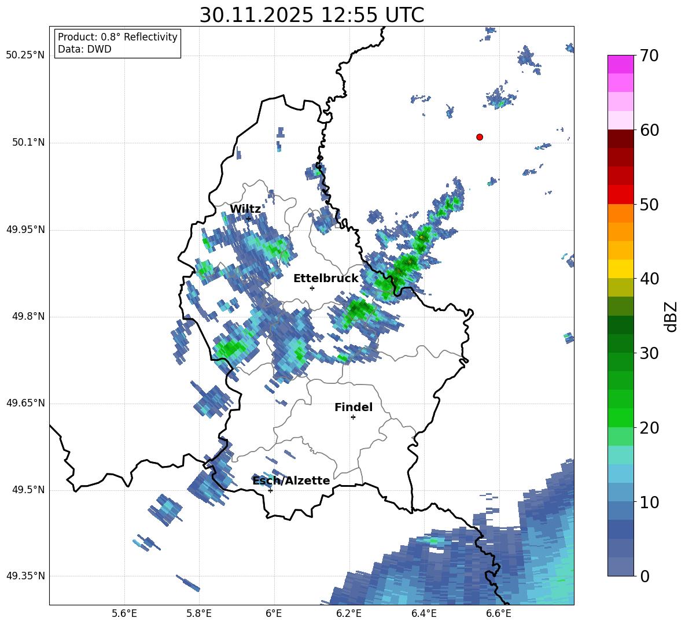
Task: Click the magenta top colorbar segment
Action: point(621,64)
